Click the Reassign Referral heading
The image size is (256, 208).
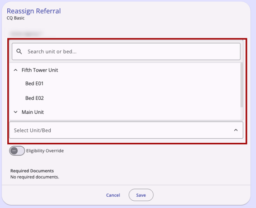33,11
